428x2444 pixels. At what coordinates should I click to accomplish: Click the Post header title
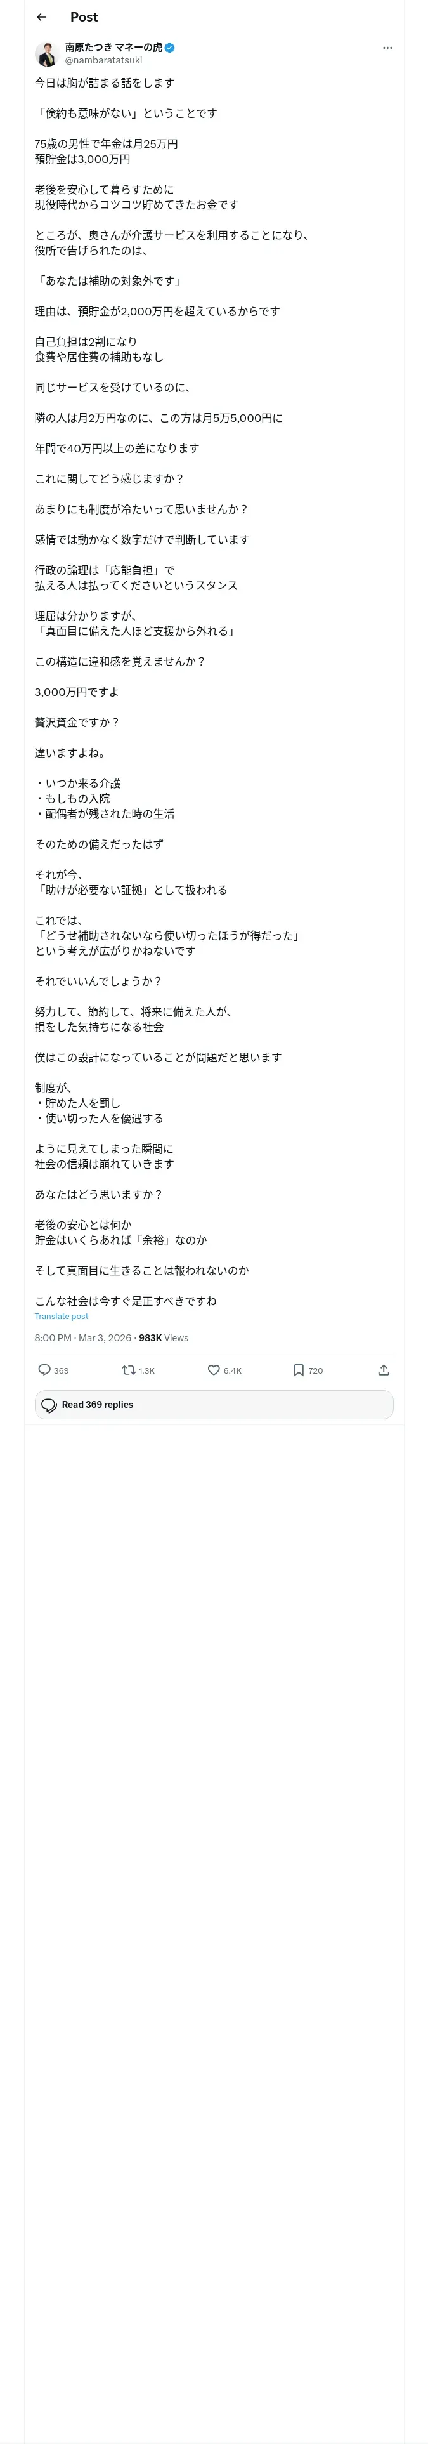coord(84,17)
